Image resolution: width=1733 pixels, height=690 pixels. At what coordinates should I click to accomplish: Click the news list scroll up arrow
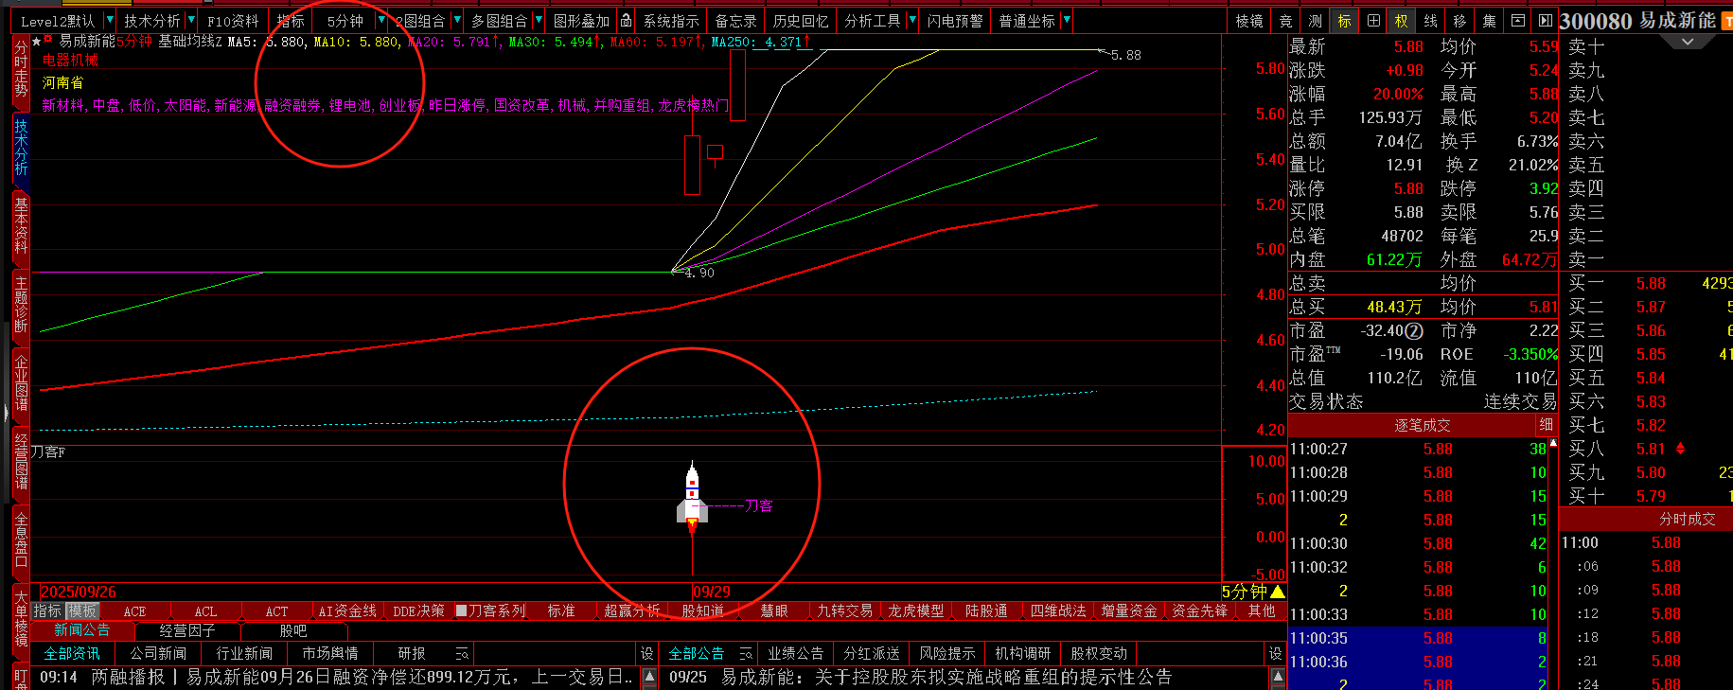pos(649,676)
